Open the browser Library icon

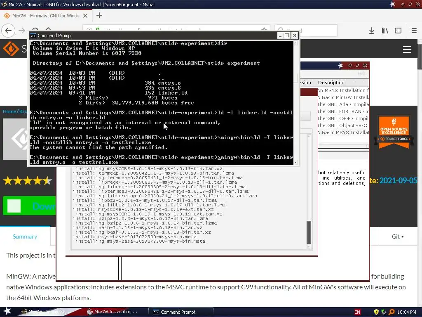pyautogui.click(x=385, y=31)
